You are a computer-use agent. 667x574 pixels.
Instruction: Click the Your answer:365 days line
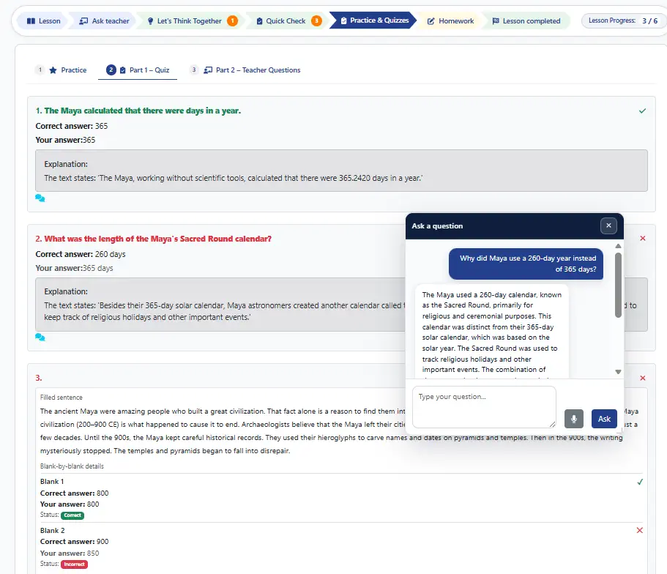pos(75,268)
